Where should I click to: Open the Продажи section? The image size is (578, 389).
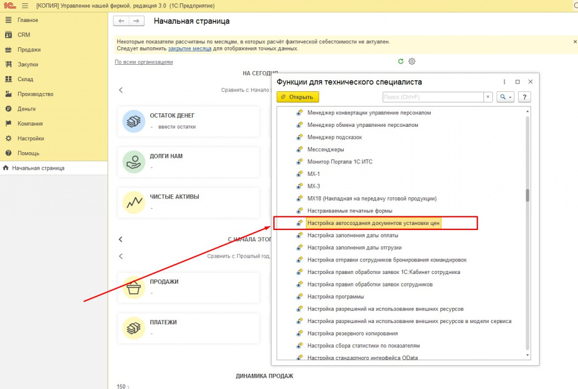click(x=29, y=50)
